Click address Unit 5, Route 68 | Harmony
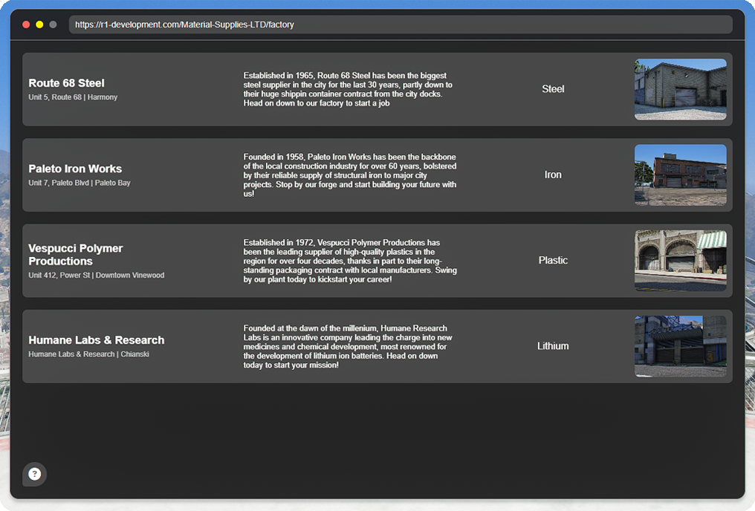755x511 pixels. 73,97
